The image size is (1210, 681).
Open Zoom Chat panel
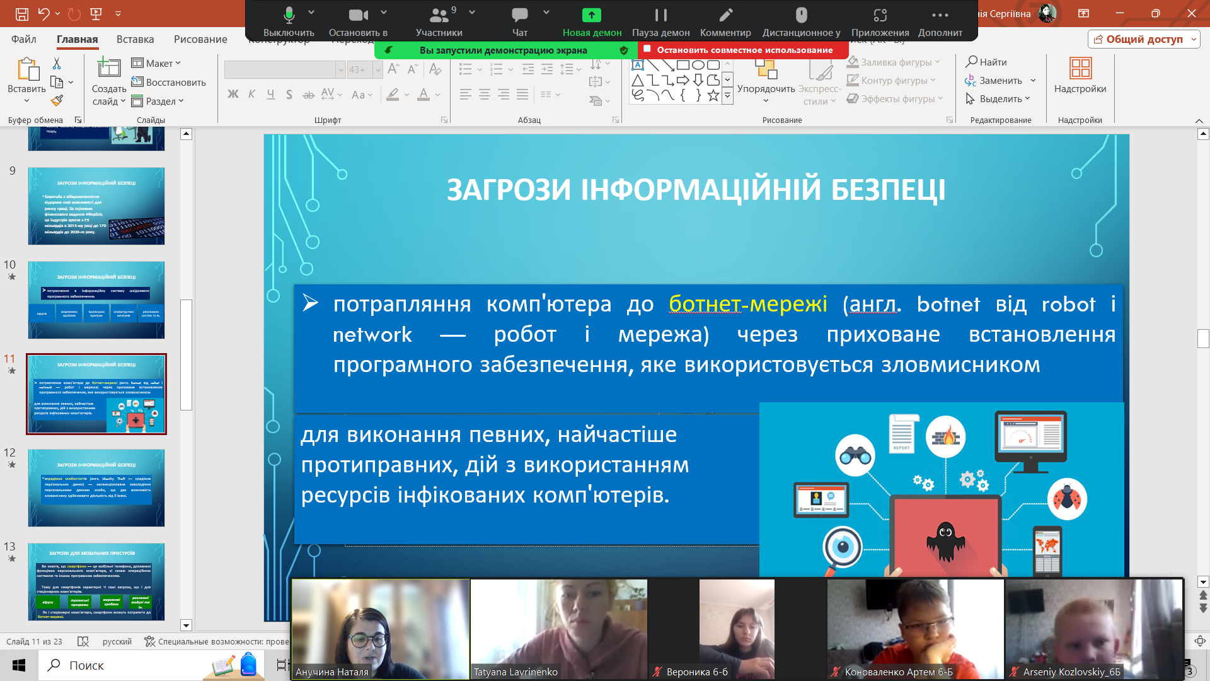pos(520,22)
